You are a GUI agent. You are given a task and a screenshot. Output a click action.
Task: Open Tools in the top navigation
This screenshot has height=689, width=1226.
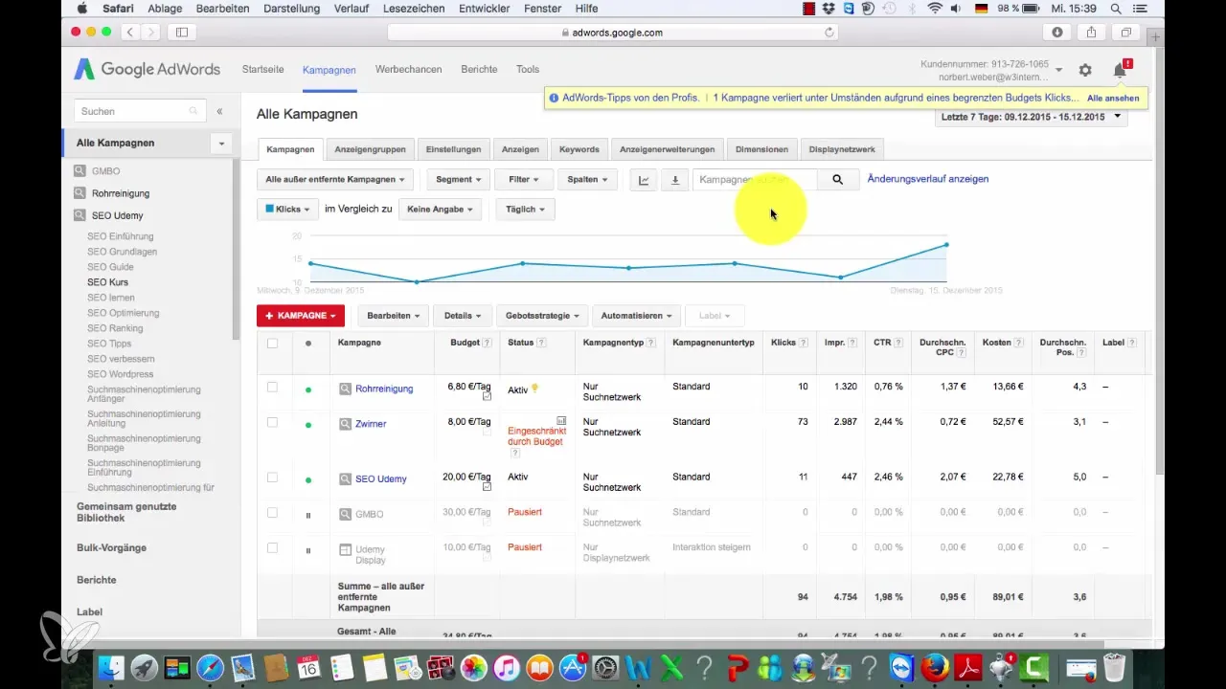[528, 70]
